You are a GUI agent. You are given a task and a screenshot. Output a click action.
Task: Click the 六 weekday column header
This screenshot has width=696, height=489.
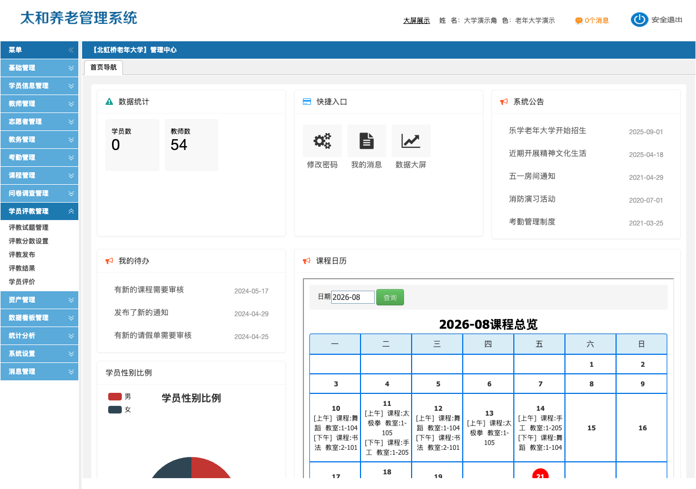click(x=591, y=344)
